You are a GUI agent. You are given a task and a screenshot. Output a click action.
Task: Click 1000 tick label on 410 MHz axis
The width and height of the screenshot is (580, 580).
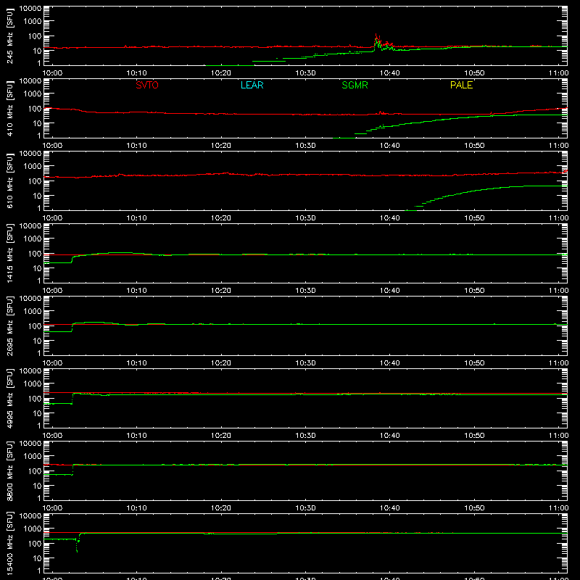pos(33,94)
